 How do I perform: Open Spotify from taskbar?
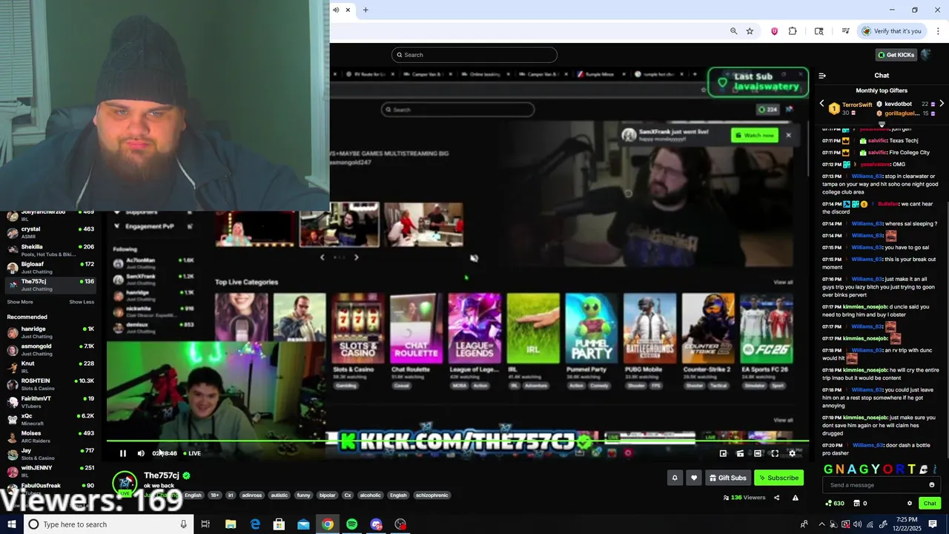[x=351, y=524]
